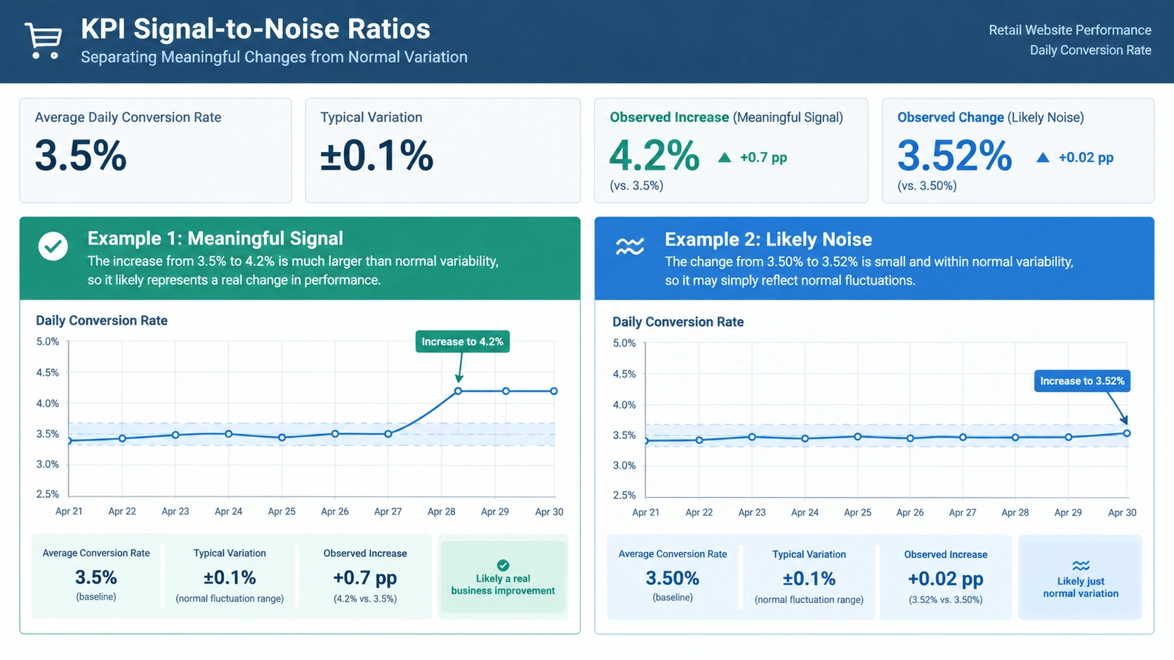Click '(vs. 3.50%)' under 3.52% value
Screen dimensions: 1174x660
[x=927, y=186]
